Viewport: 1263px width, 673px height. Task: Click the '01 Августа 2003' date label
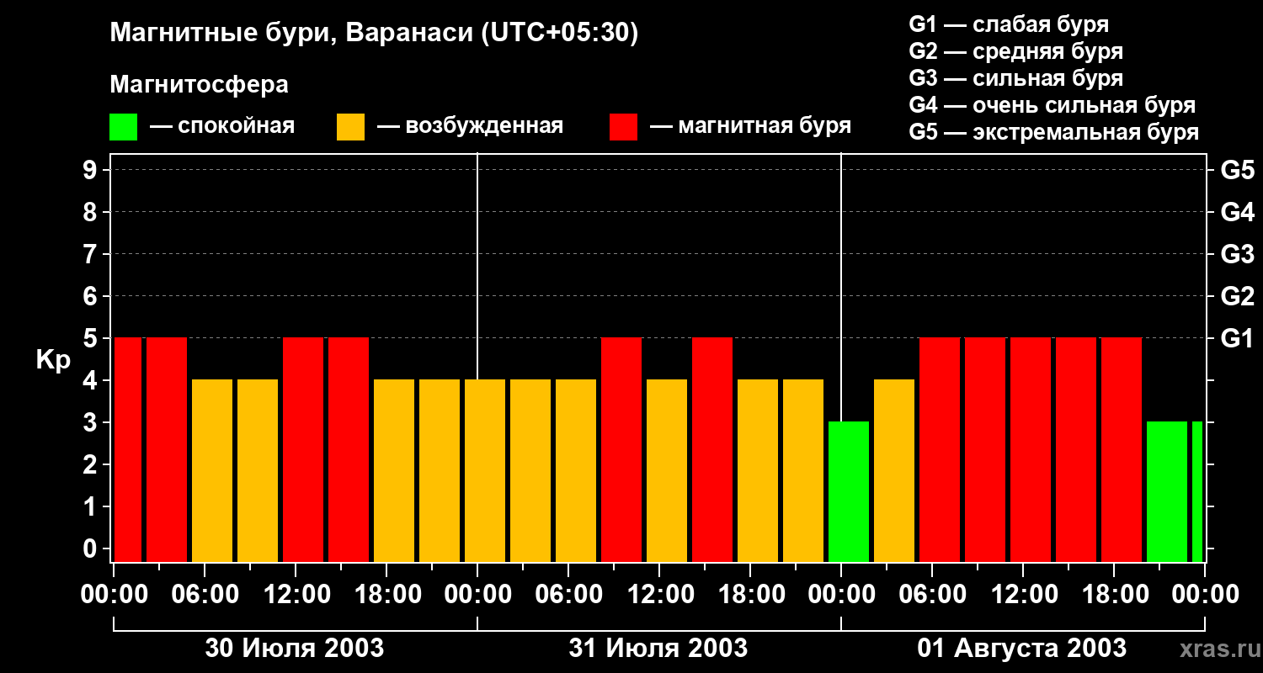click(1022, 648)
